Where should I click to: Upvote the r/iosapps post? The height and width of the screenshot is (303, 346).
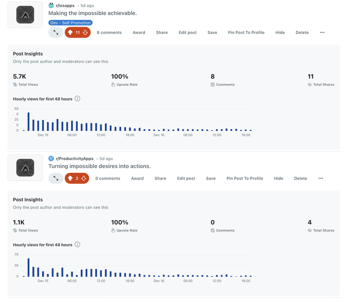pyautogui.click(x=70, y=33)
